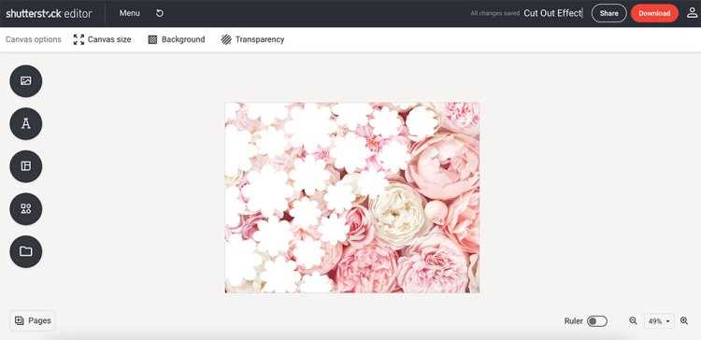Open the Templates panel in sidebar
The height and width of the screenshot is (340, 701).
(x=26, y=166)
